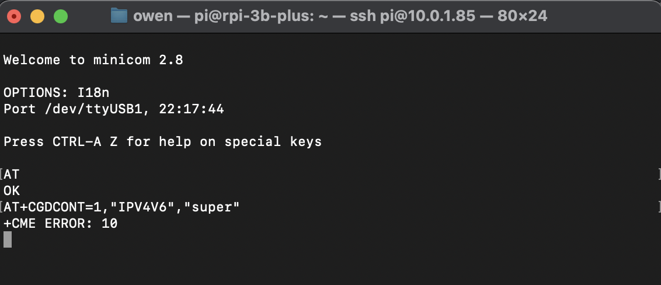Click the left bracket mark beside AT line
Viewport: 661px width, 285px height.
click(x=2, y=174)
